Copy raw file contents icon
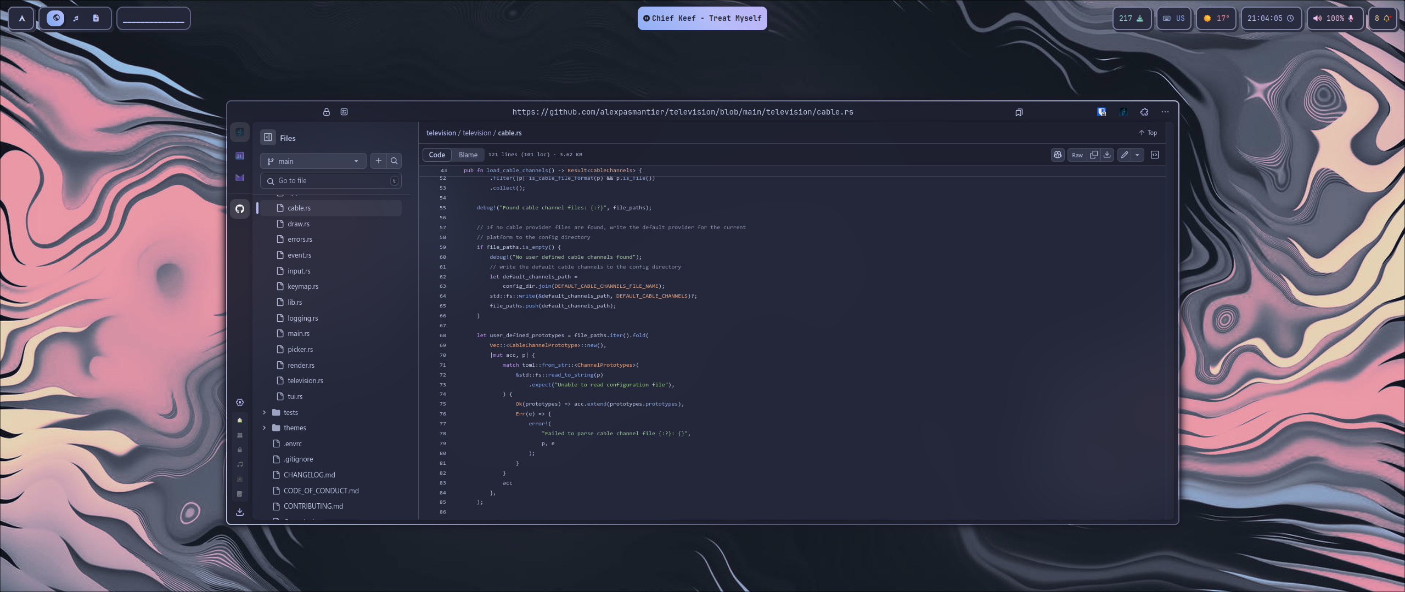This screenshot has width=1405, height=592. pyautogui.click(x=1093, y=155)
